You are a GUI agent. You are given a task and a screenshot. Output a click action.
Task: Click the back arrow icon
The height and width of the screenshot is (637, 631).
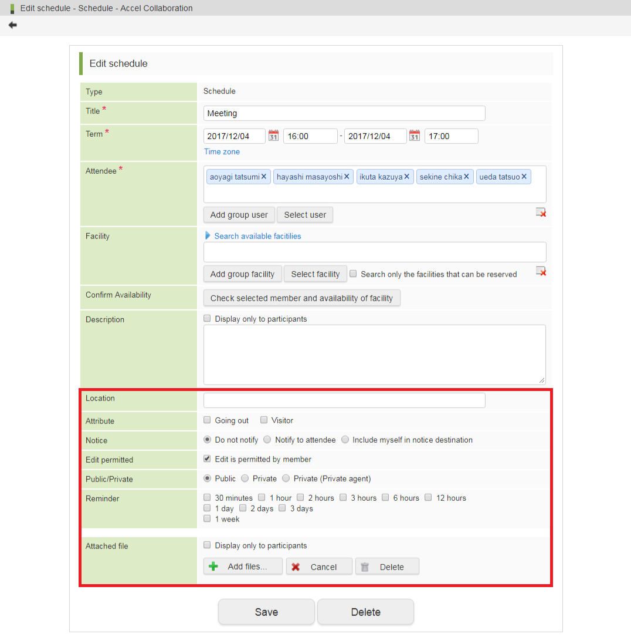(x=12, y=25)
